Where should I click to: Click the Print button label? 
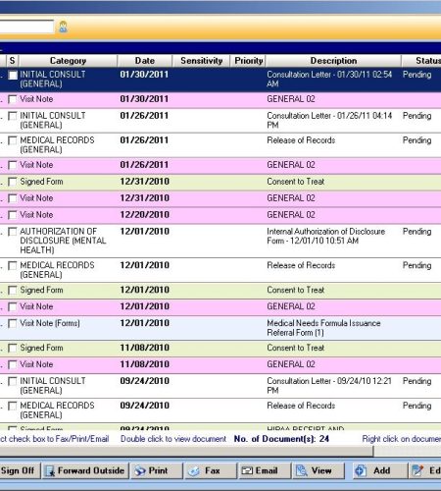pos(158,471)
